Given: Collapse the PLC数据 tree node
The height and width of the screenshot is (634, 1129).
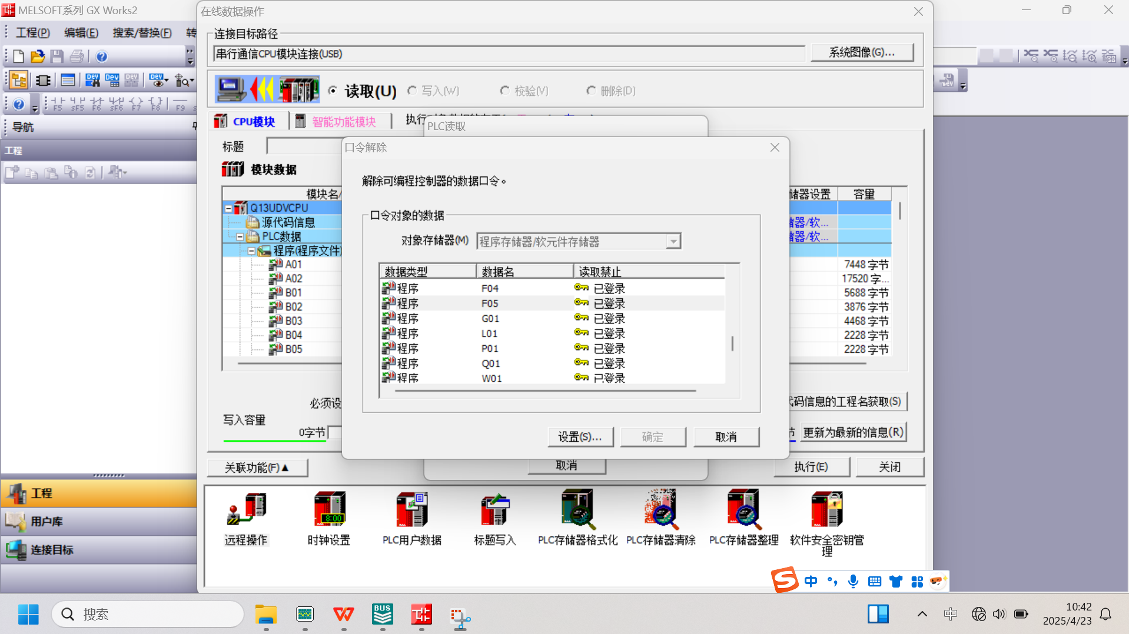Looking at the screenshot, I should click(240, 236).
